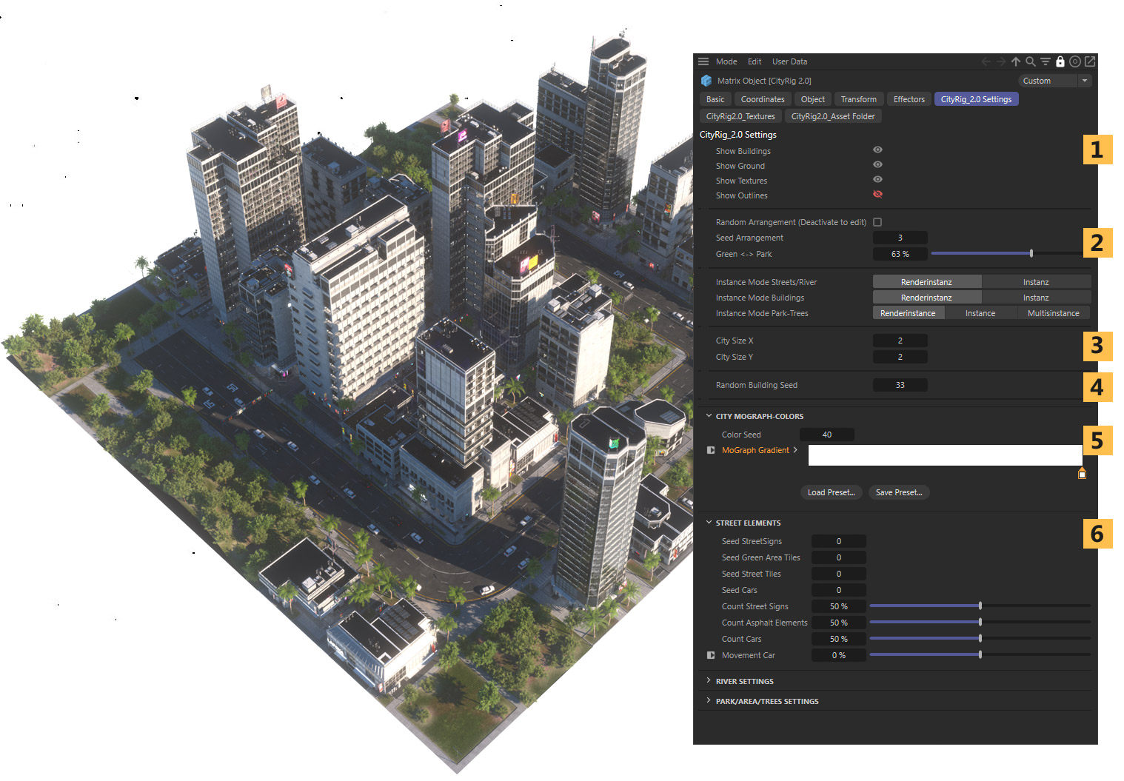Switch to the Basic tab
Screen dimensions: 1124x781
(715, 99)
